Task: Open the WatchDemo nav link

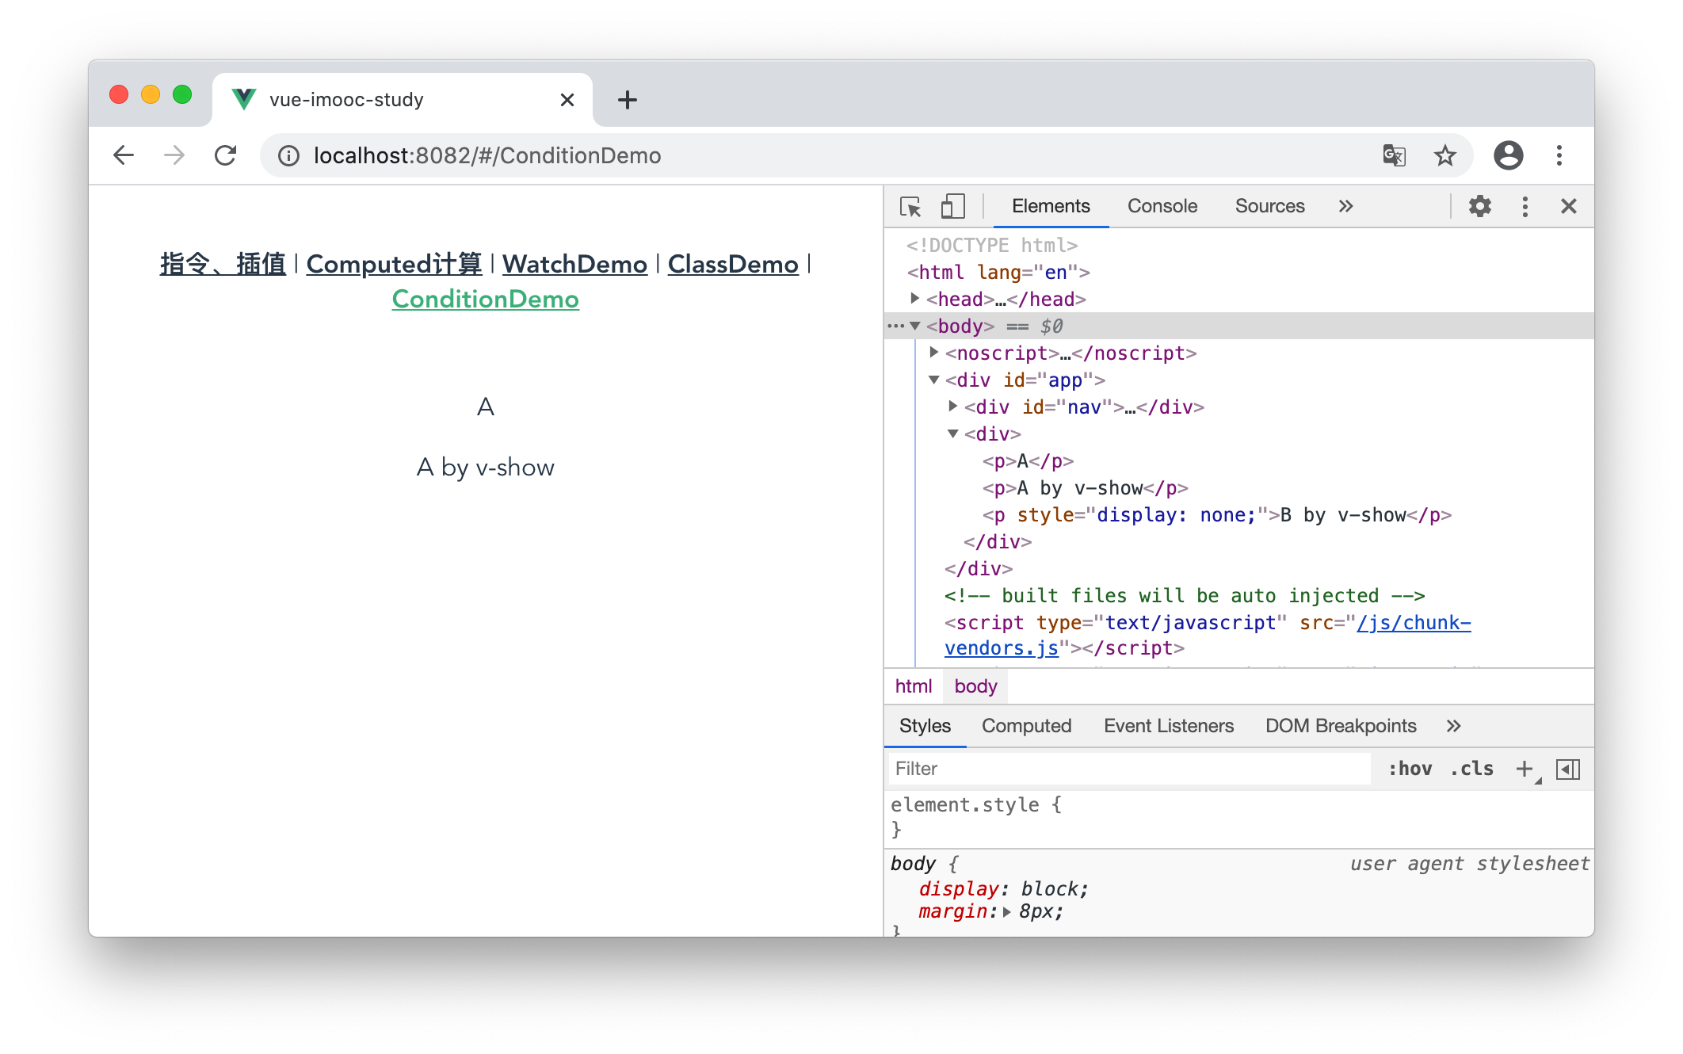Action: 574,264
